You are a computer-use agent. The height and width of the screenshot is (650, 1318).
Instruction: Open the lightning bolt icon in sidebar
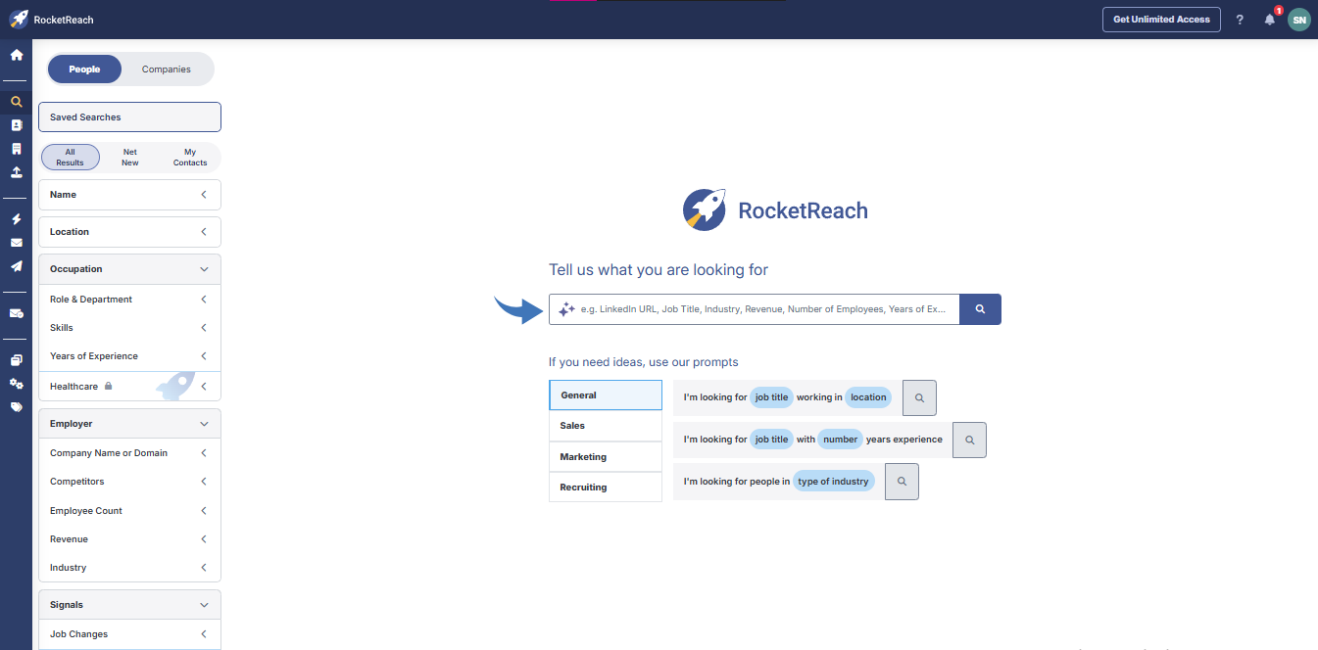(16, 219)
